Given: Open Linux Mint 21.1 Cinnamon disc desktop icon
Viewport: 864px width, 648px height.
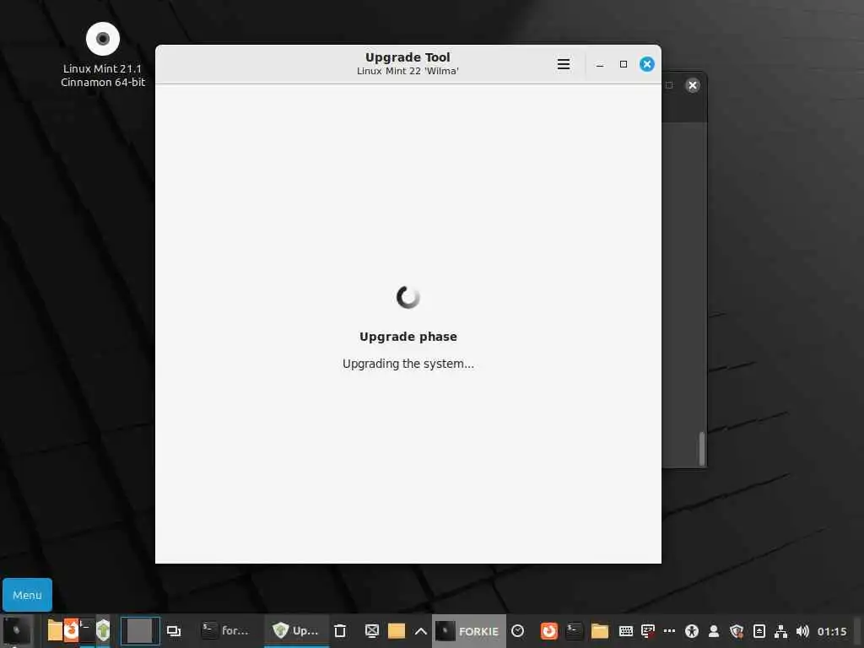Looking at the screenshot, I should pyautogui.click(x=102, y=55).
